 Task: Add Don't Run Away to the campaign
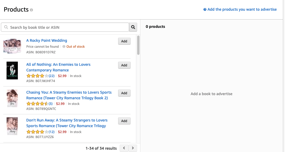124,121
